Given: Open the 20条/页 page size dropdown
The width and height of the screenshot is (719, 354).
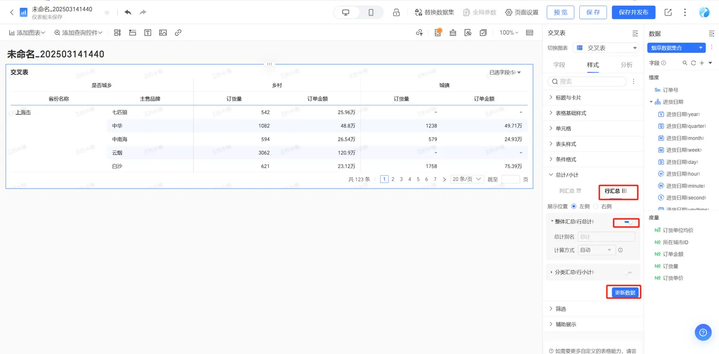Looking at the screenshot, I should 467,179.
